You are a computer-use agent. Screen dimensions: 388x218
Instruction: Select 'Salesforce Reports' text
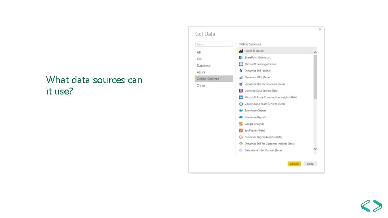pyautogui.click(x=255, y=117)
